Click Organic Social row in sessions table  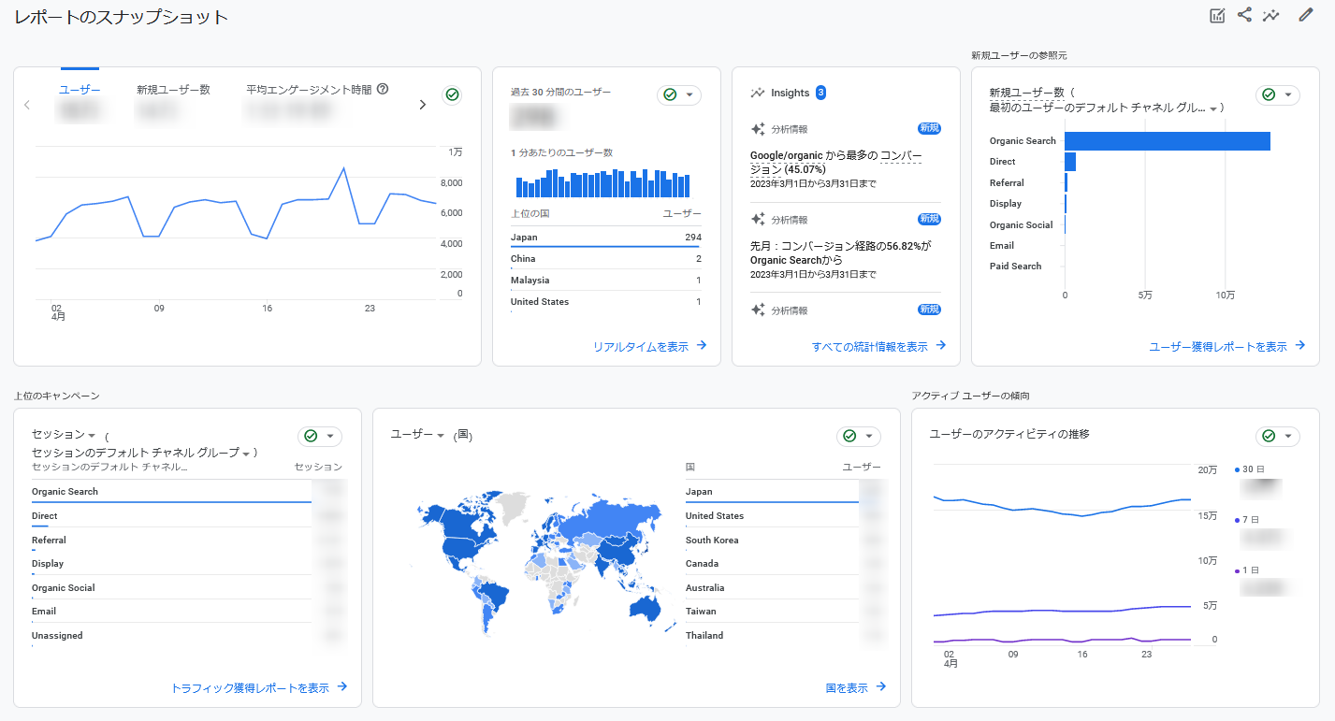[x=187, y=588]
